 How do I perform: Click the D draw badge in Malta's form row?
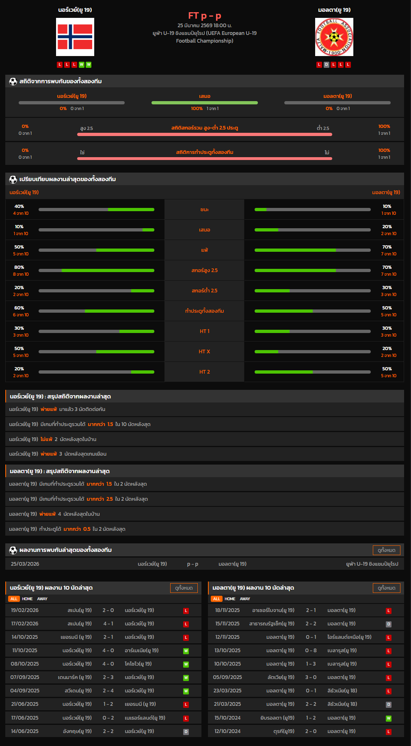coord(326,65)
